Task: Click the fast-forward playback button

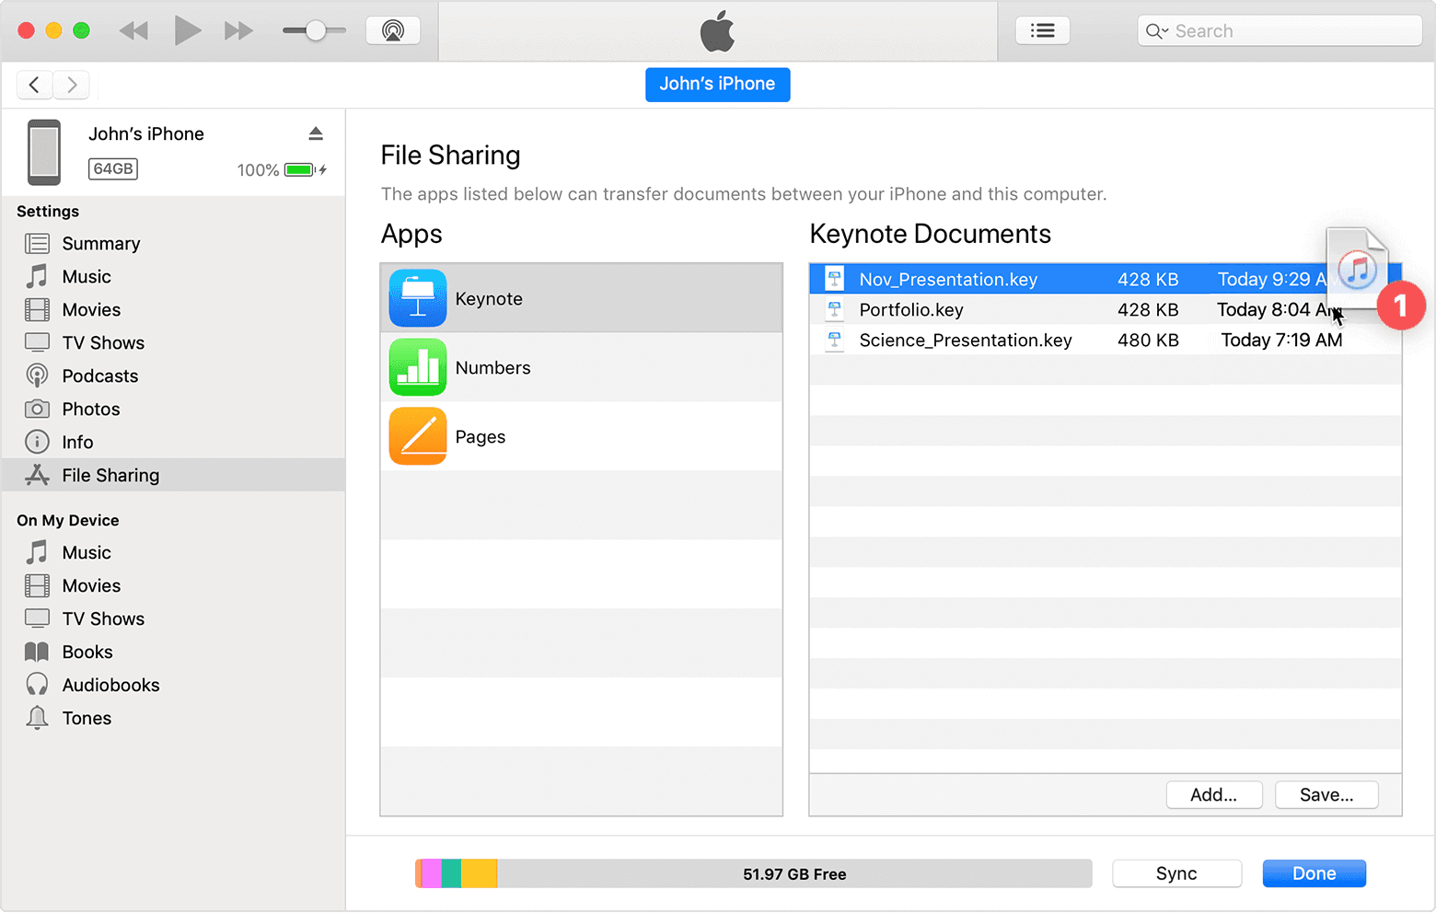Action: point(238,31)
